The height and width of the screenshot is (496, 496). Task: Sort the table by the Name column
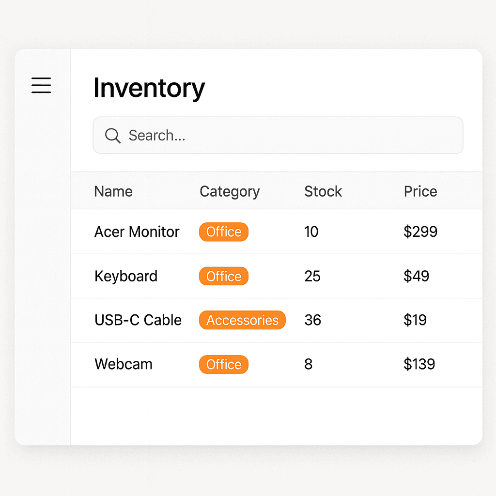(x=113, y=191)
